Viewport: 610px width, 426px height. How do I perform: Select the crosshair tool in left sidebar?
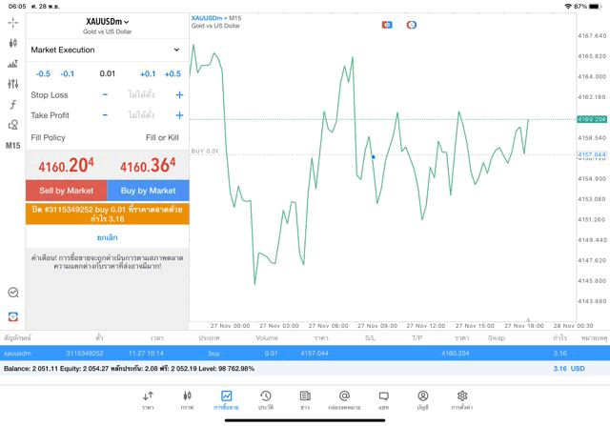[12, 22]
